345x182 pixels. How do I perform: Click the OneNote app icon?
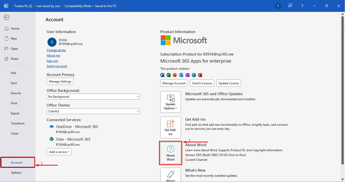pos(188,75)
